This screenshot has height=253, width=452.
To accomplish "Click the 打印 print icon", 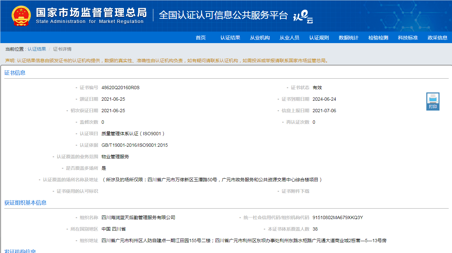I will (433, 101).
